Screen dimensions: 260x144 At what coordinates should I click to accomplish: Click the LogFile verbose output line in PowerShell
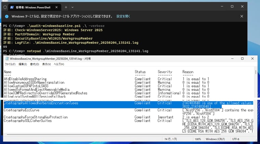(71, 43)
